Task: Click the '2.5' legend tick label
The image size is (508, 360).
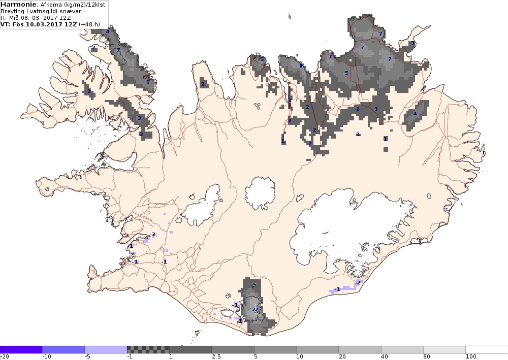Action: point(216,357)
